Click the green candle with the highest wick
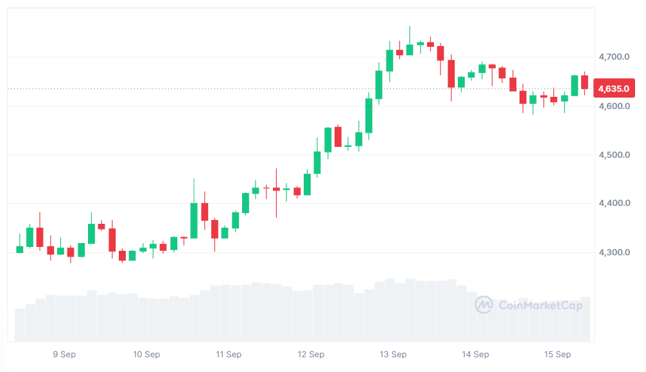 [410, 49]
